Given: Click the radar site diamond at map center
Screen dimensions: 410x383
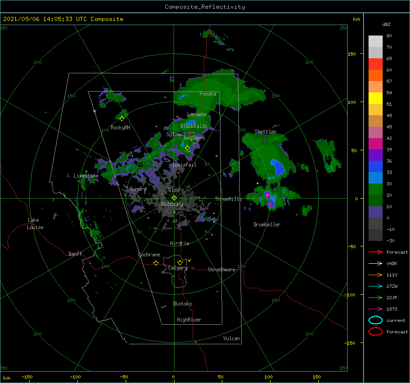Looking at the screenshot, I should tap(174, 198).
